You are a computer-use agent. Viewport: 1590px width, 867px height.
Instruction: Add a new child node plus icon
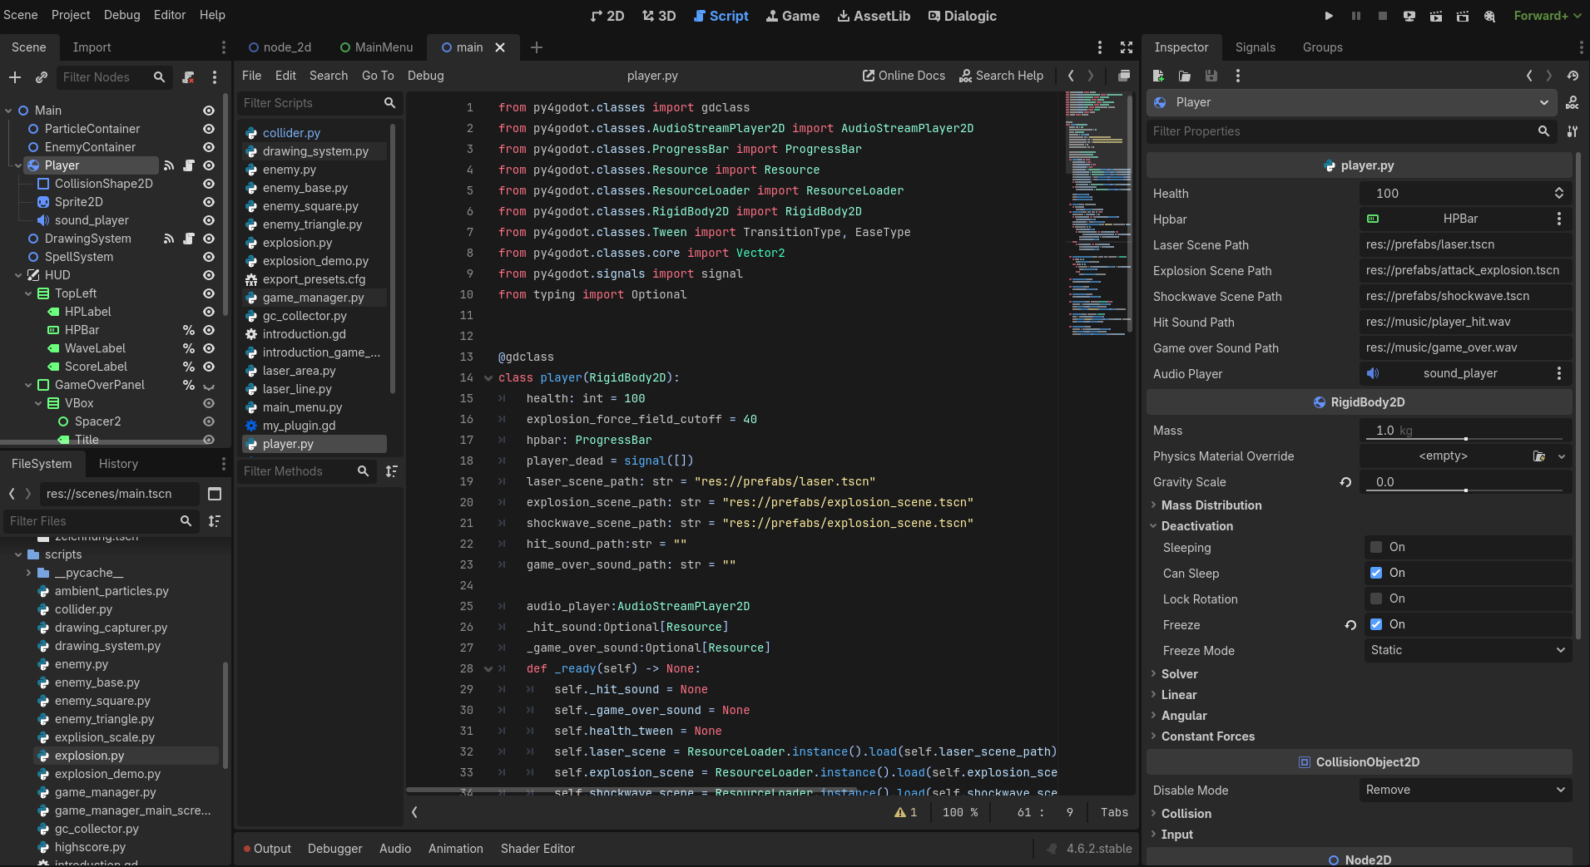pyautogui.click(x=15, y=77)
